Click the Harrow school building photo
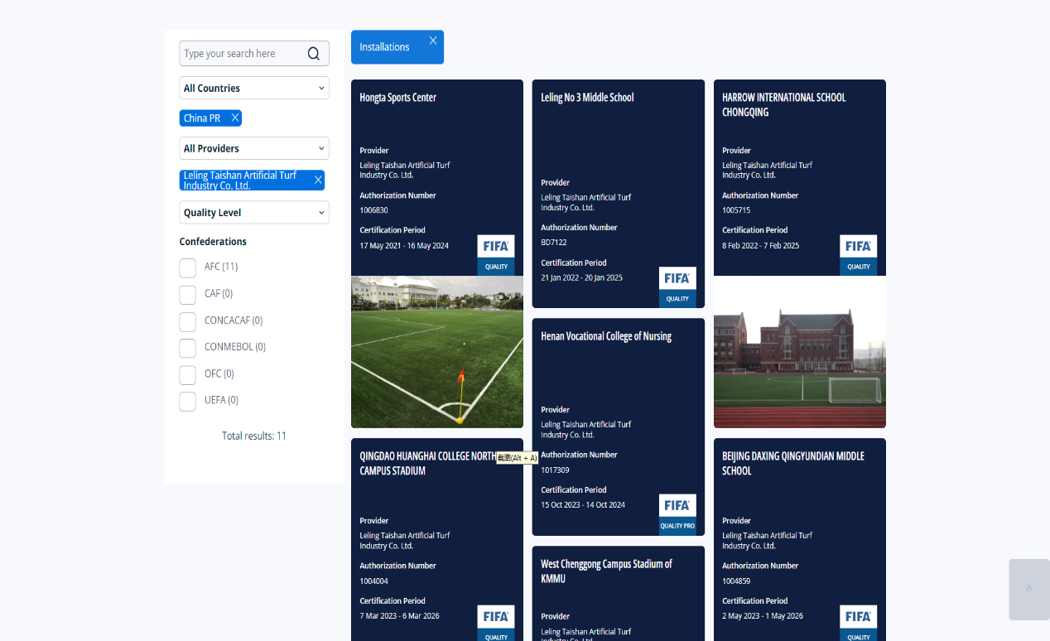The width and height of the screenshot is (1050, 641). (799, 352)
